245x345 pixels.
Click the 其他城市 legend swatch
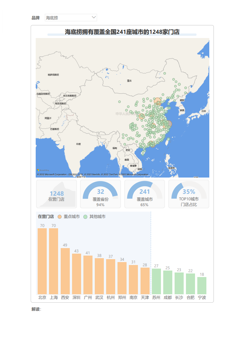tap(85, 217)
